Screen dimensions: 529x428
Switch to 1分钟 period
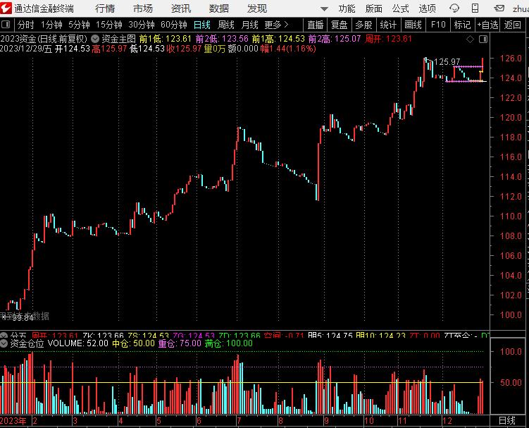click(x=51, y=25)
